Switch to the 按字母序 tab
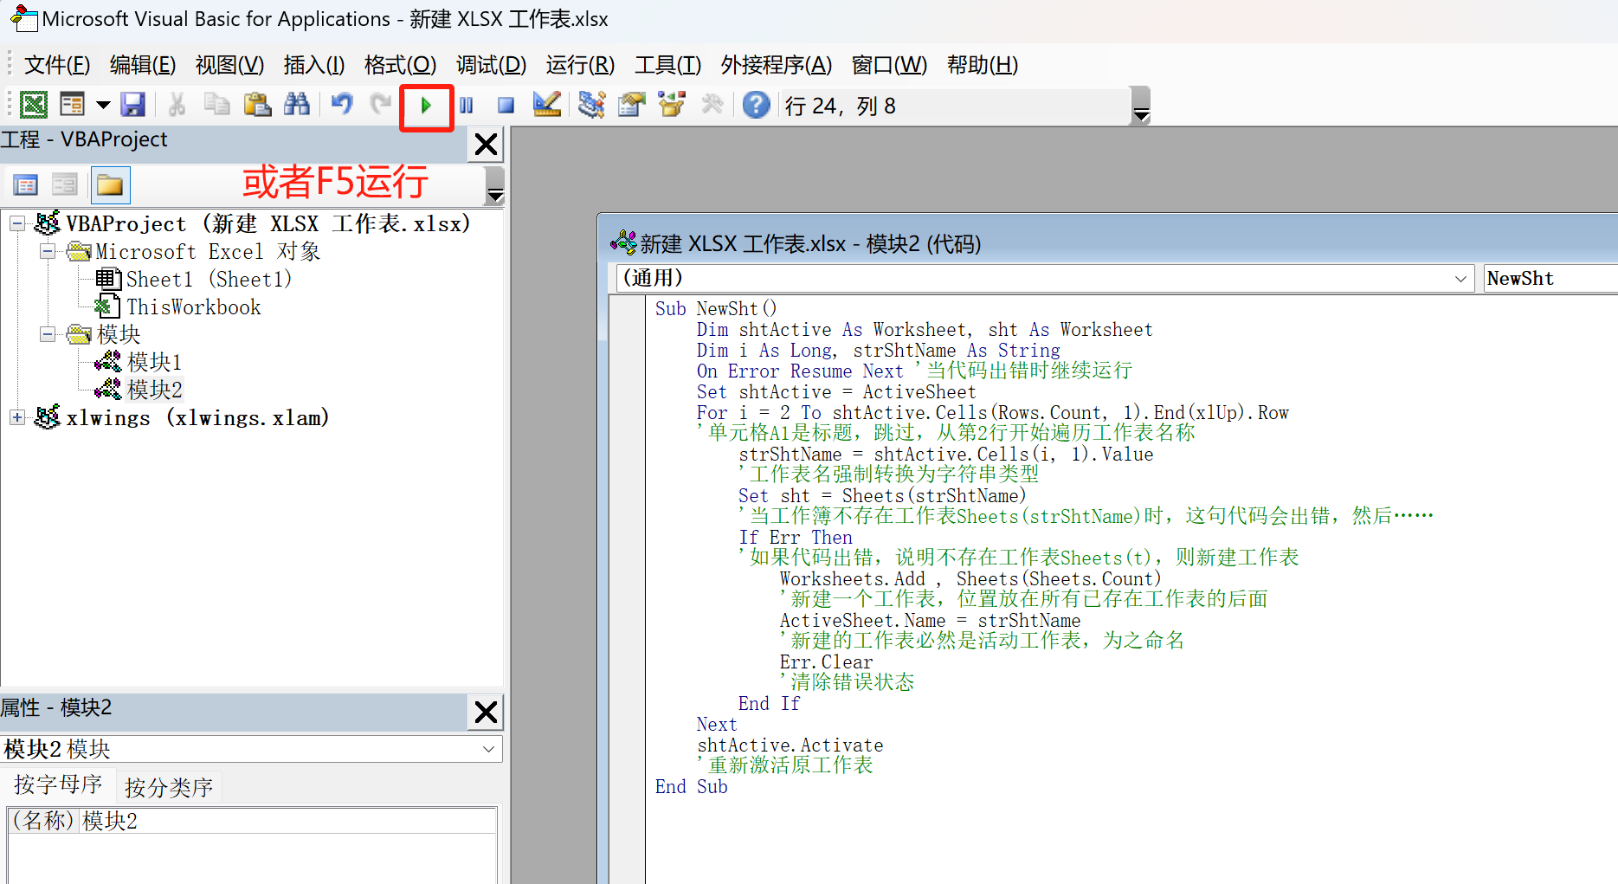The image size is (1618, 884). click(58, 785)
